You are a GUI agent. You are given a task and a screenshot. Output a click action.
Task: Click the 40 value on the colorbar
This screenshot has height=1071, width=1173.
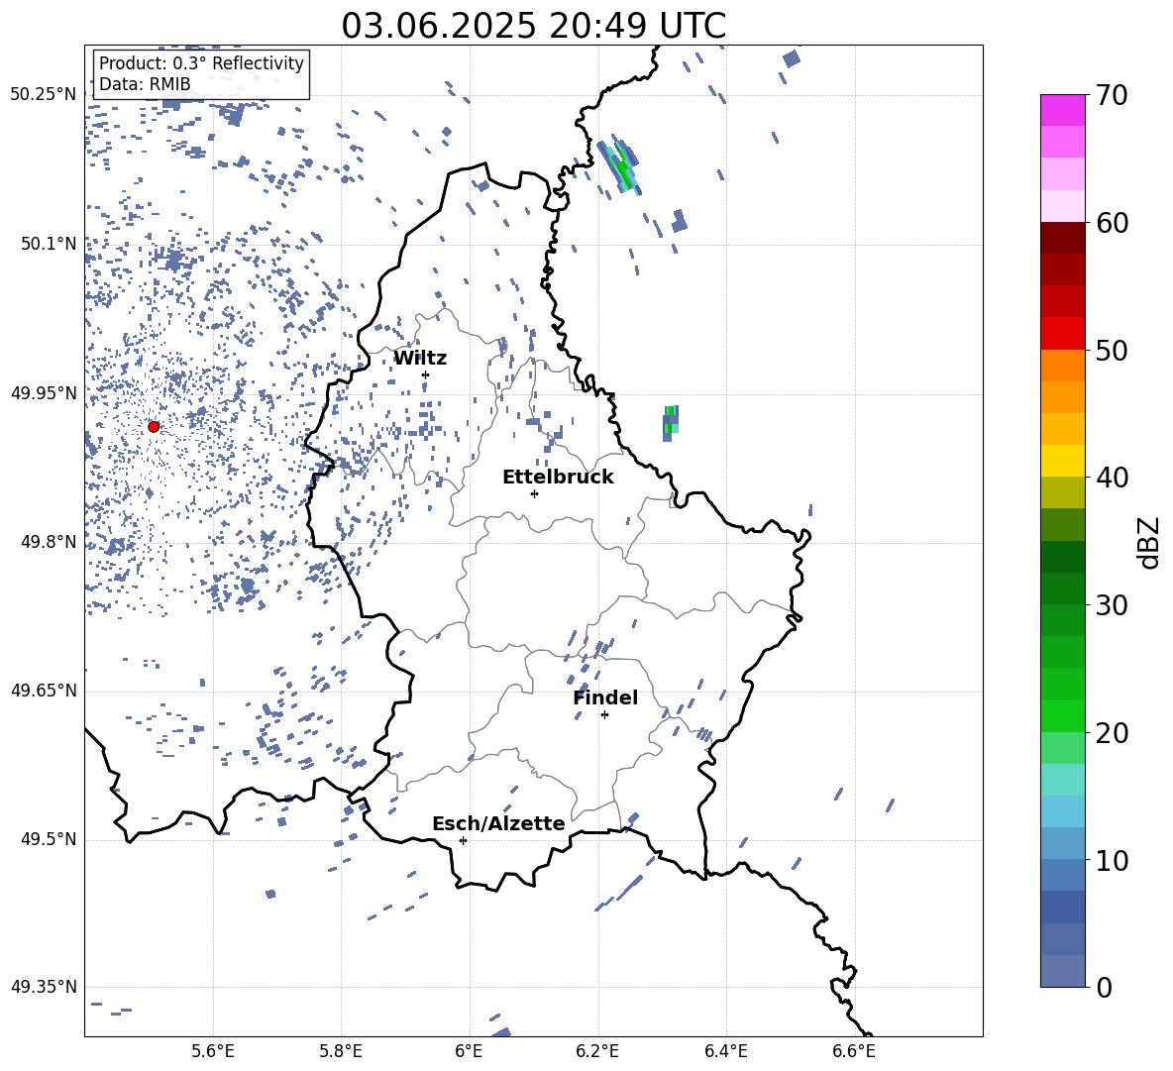(1112, 478)
